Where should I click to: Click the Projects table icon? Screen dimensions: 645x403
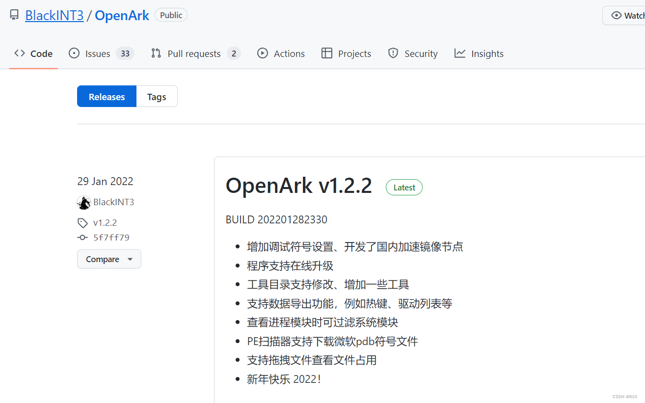(x=327, y=54)
